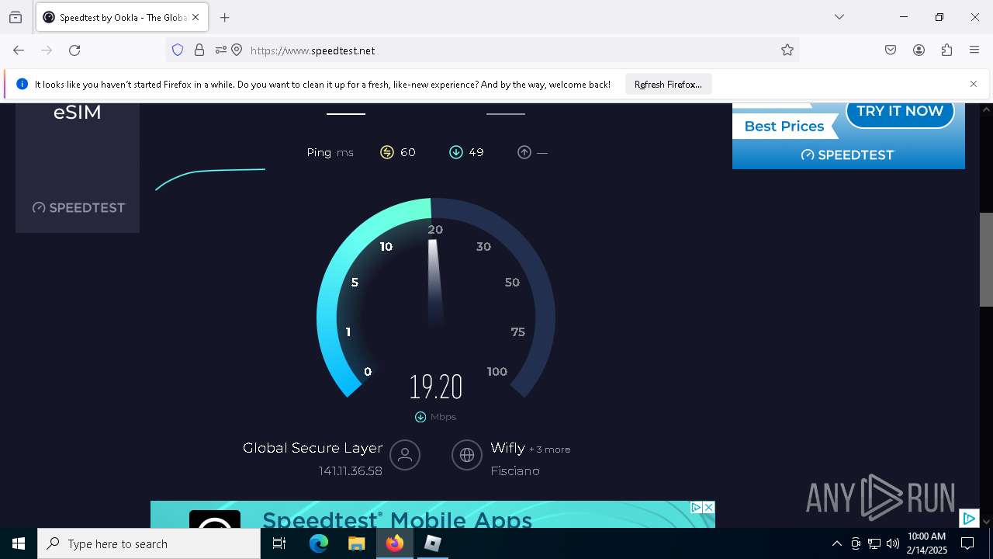The image size is (993, 559).
Task: Click the download arrow icon beside Mbps
Action: (420, 417)
